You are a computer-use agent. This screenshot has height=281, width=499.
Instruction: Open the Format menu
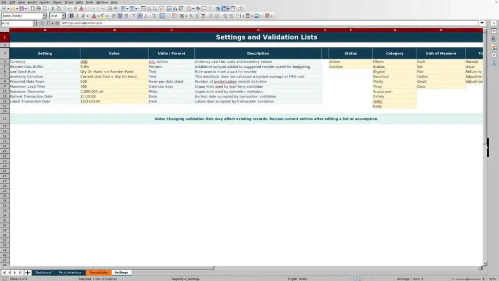tap(44, 2)
